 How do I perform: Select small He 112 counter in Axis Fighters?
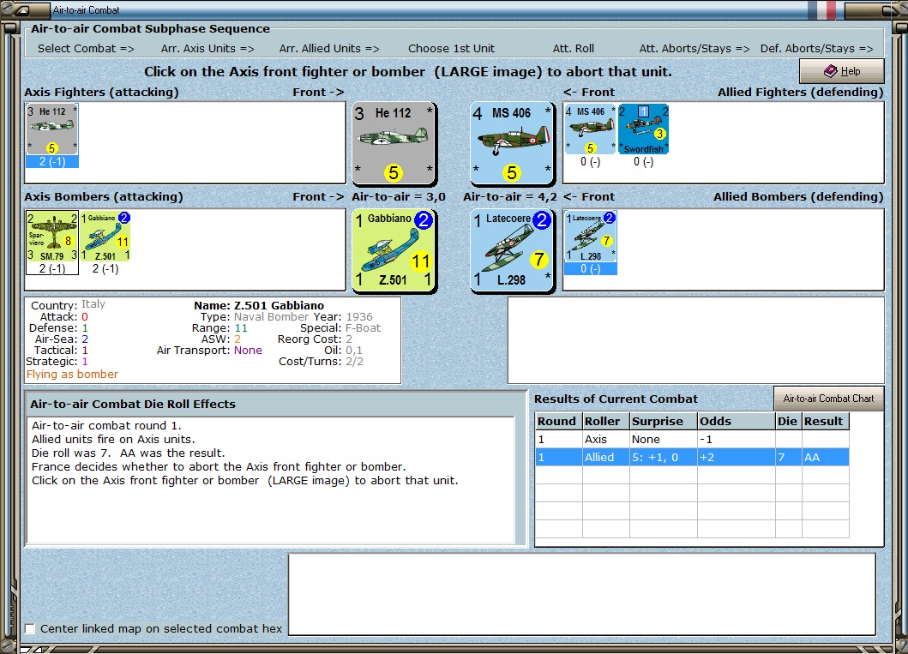click(x=51, y=129)
